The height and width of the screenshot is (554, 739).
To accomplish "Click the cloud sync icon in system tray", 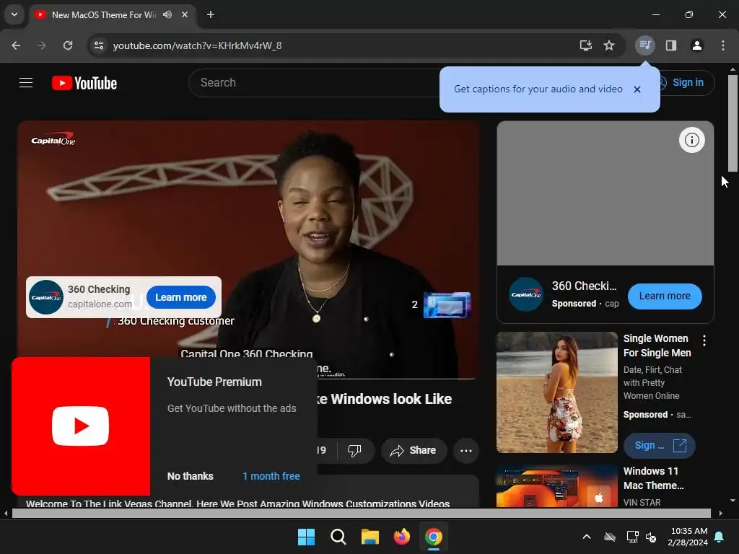I will (x=609, y=537).
